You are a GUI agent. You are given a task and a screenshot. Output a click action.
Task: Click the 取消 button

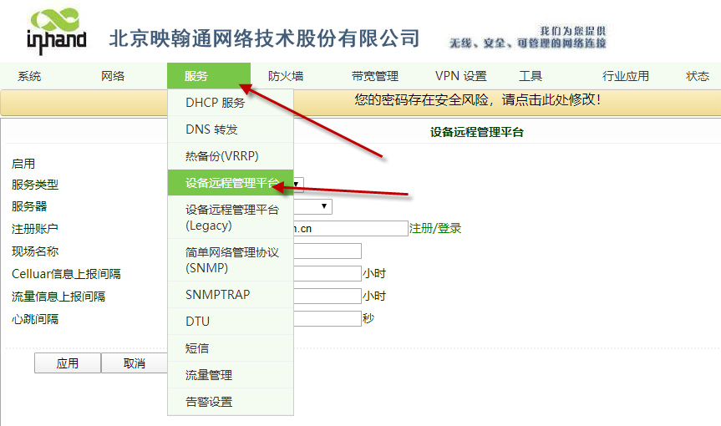click(134, 363)
